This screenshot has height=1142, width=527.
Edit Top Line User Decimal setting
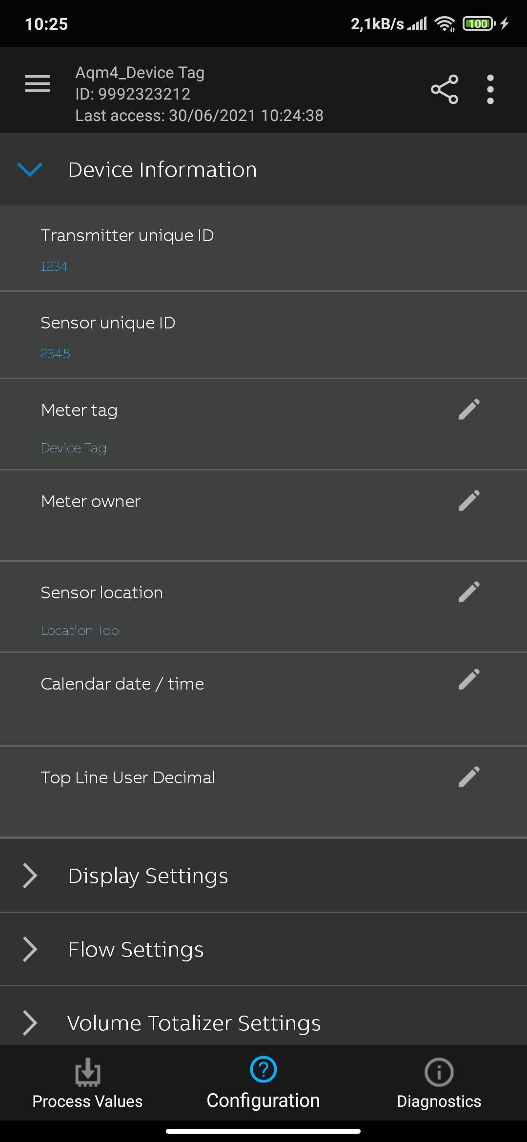[469, 777]
